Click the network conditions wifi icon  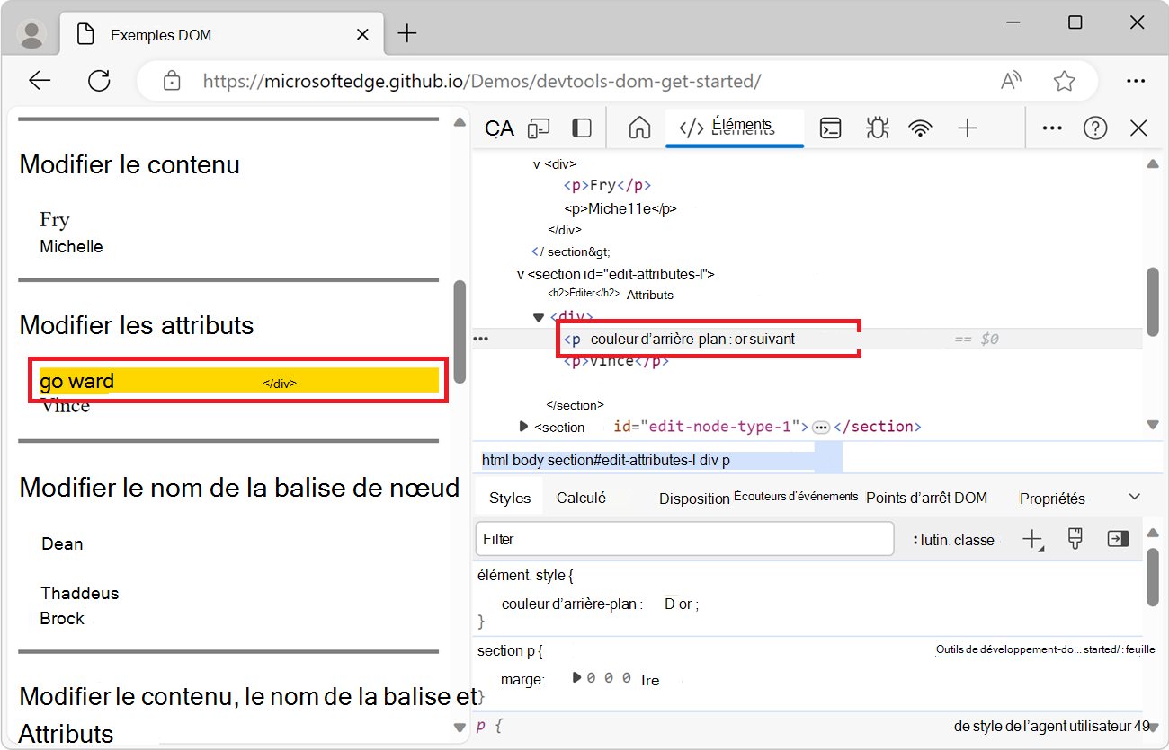coord(920,128)
